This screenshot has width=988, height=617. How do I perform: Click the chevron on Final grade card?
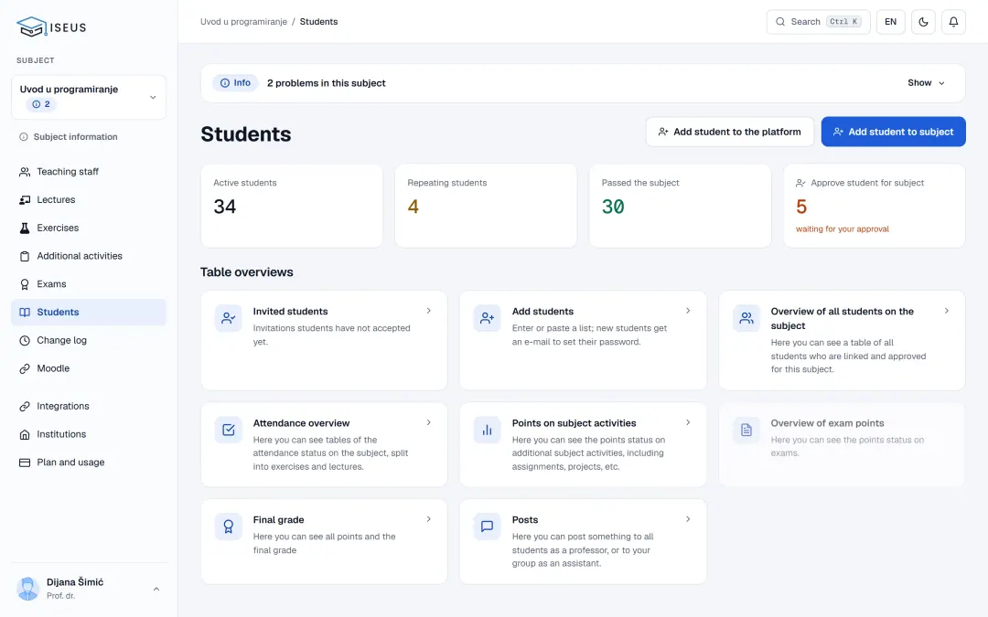[428, 519]
